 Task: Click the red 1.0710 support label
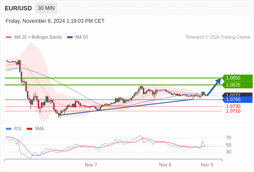coord(233,111)
